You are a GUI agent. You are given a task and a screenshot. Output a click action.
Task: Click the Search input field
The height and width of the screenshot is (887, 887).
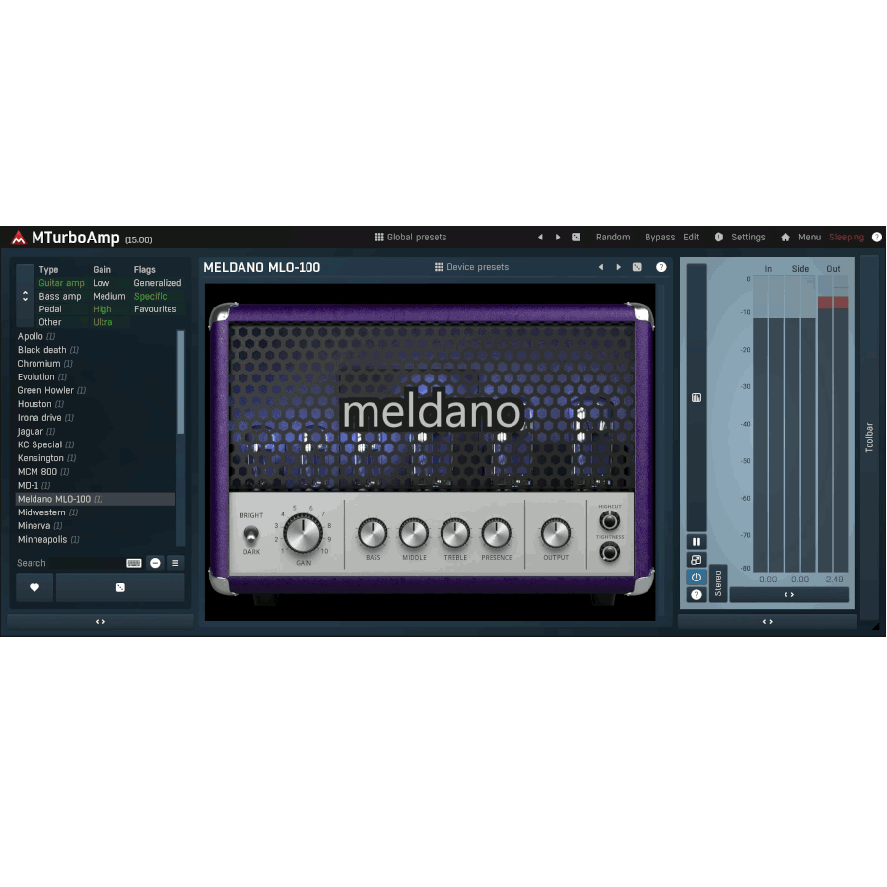69,563
